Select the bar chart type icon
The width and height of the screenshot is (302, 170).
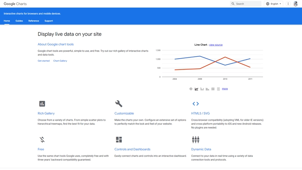202,89
